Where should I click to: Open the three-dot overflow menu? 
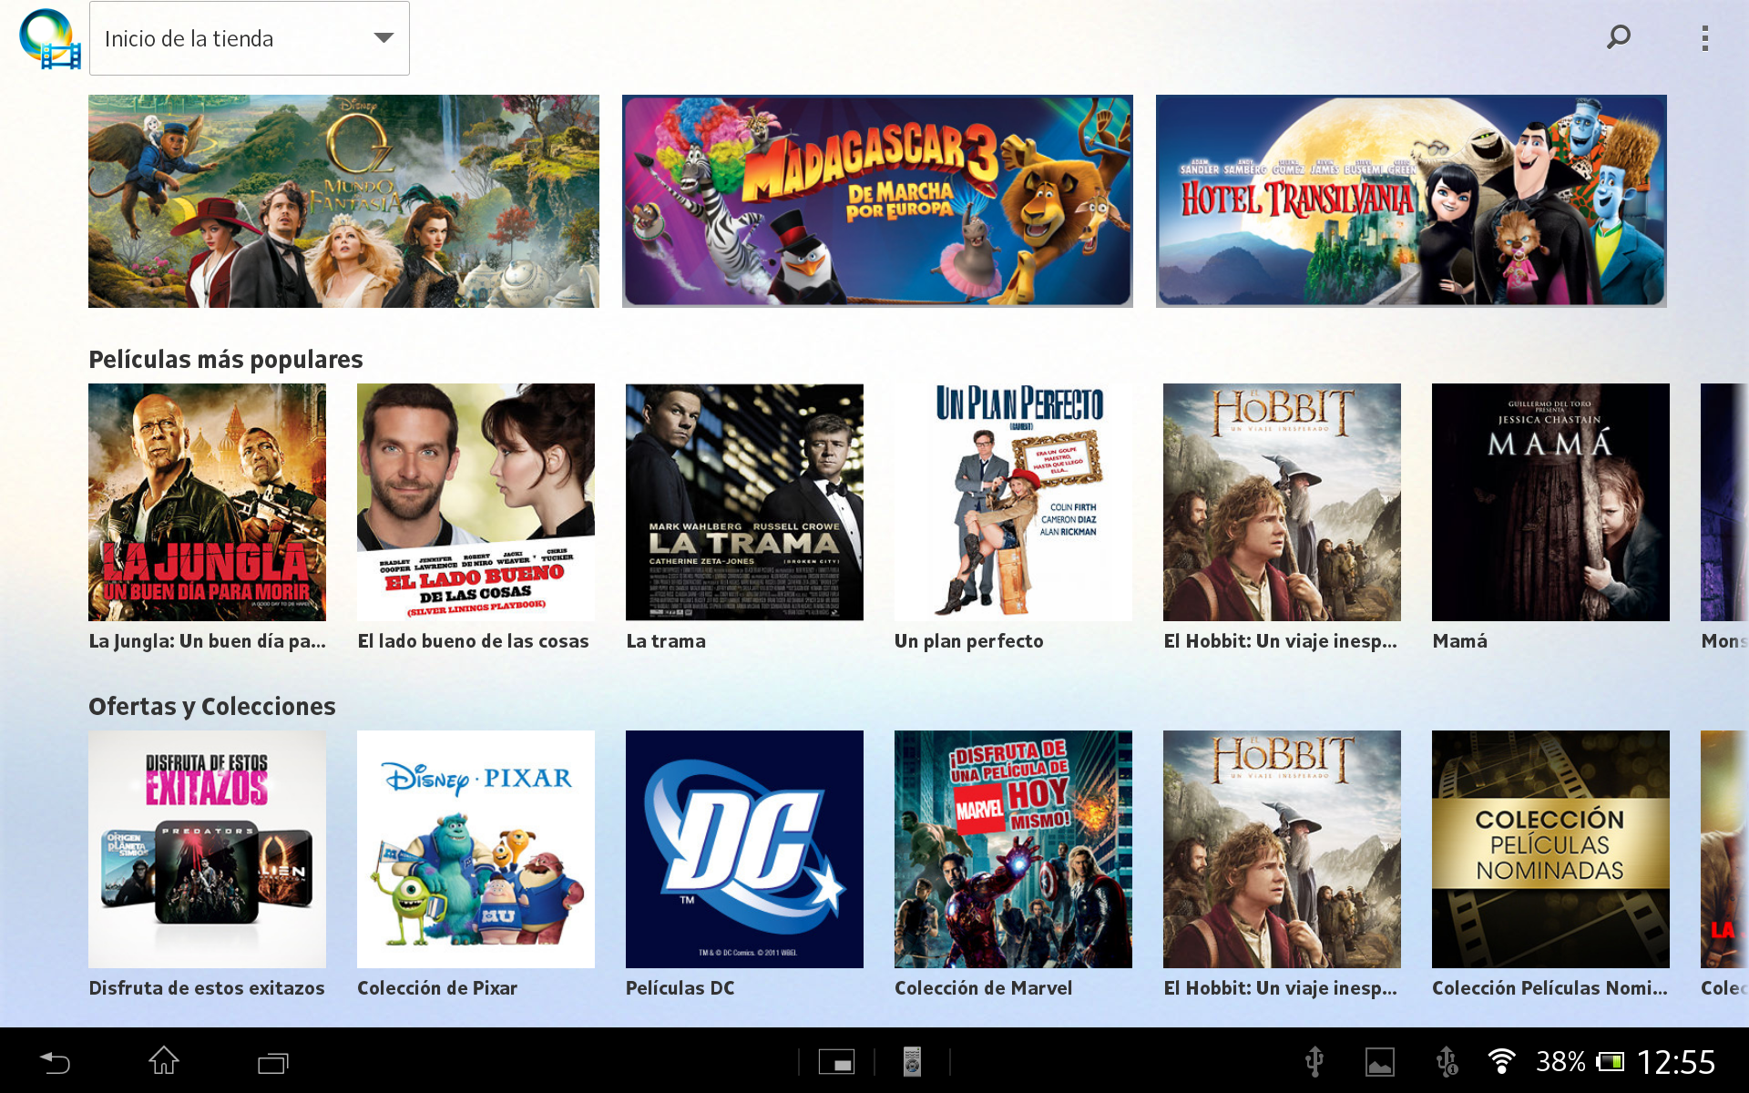pyautogui.click(x=1704, y=38)
